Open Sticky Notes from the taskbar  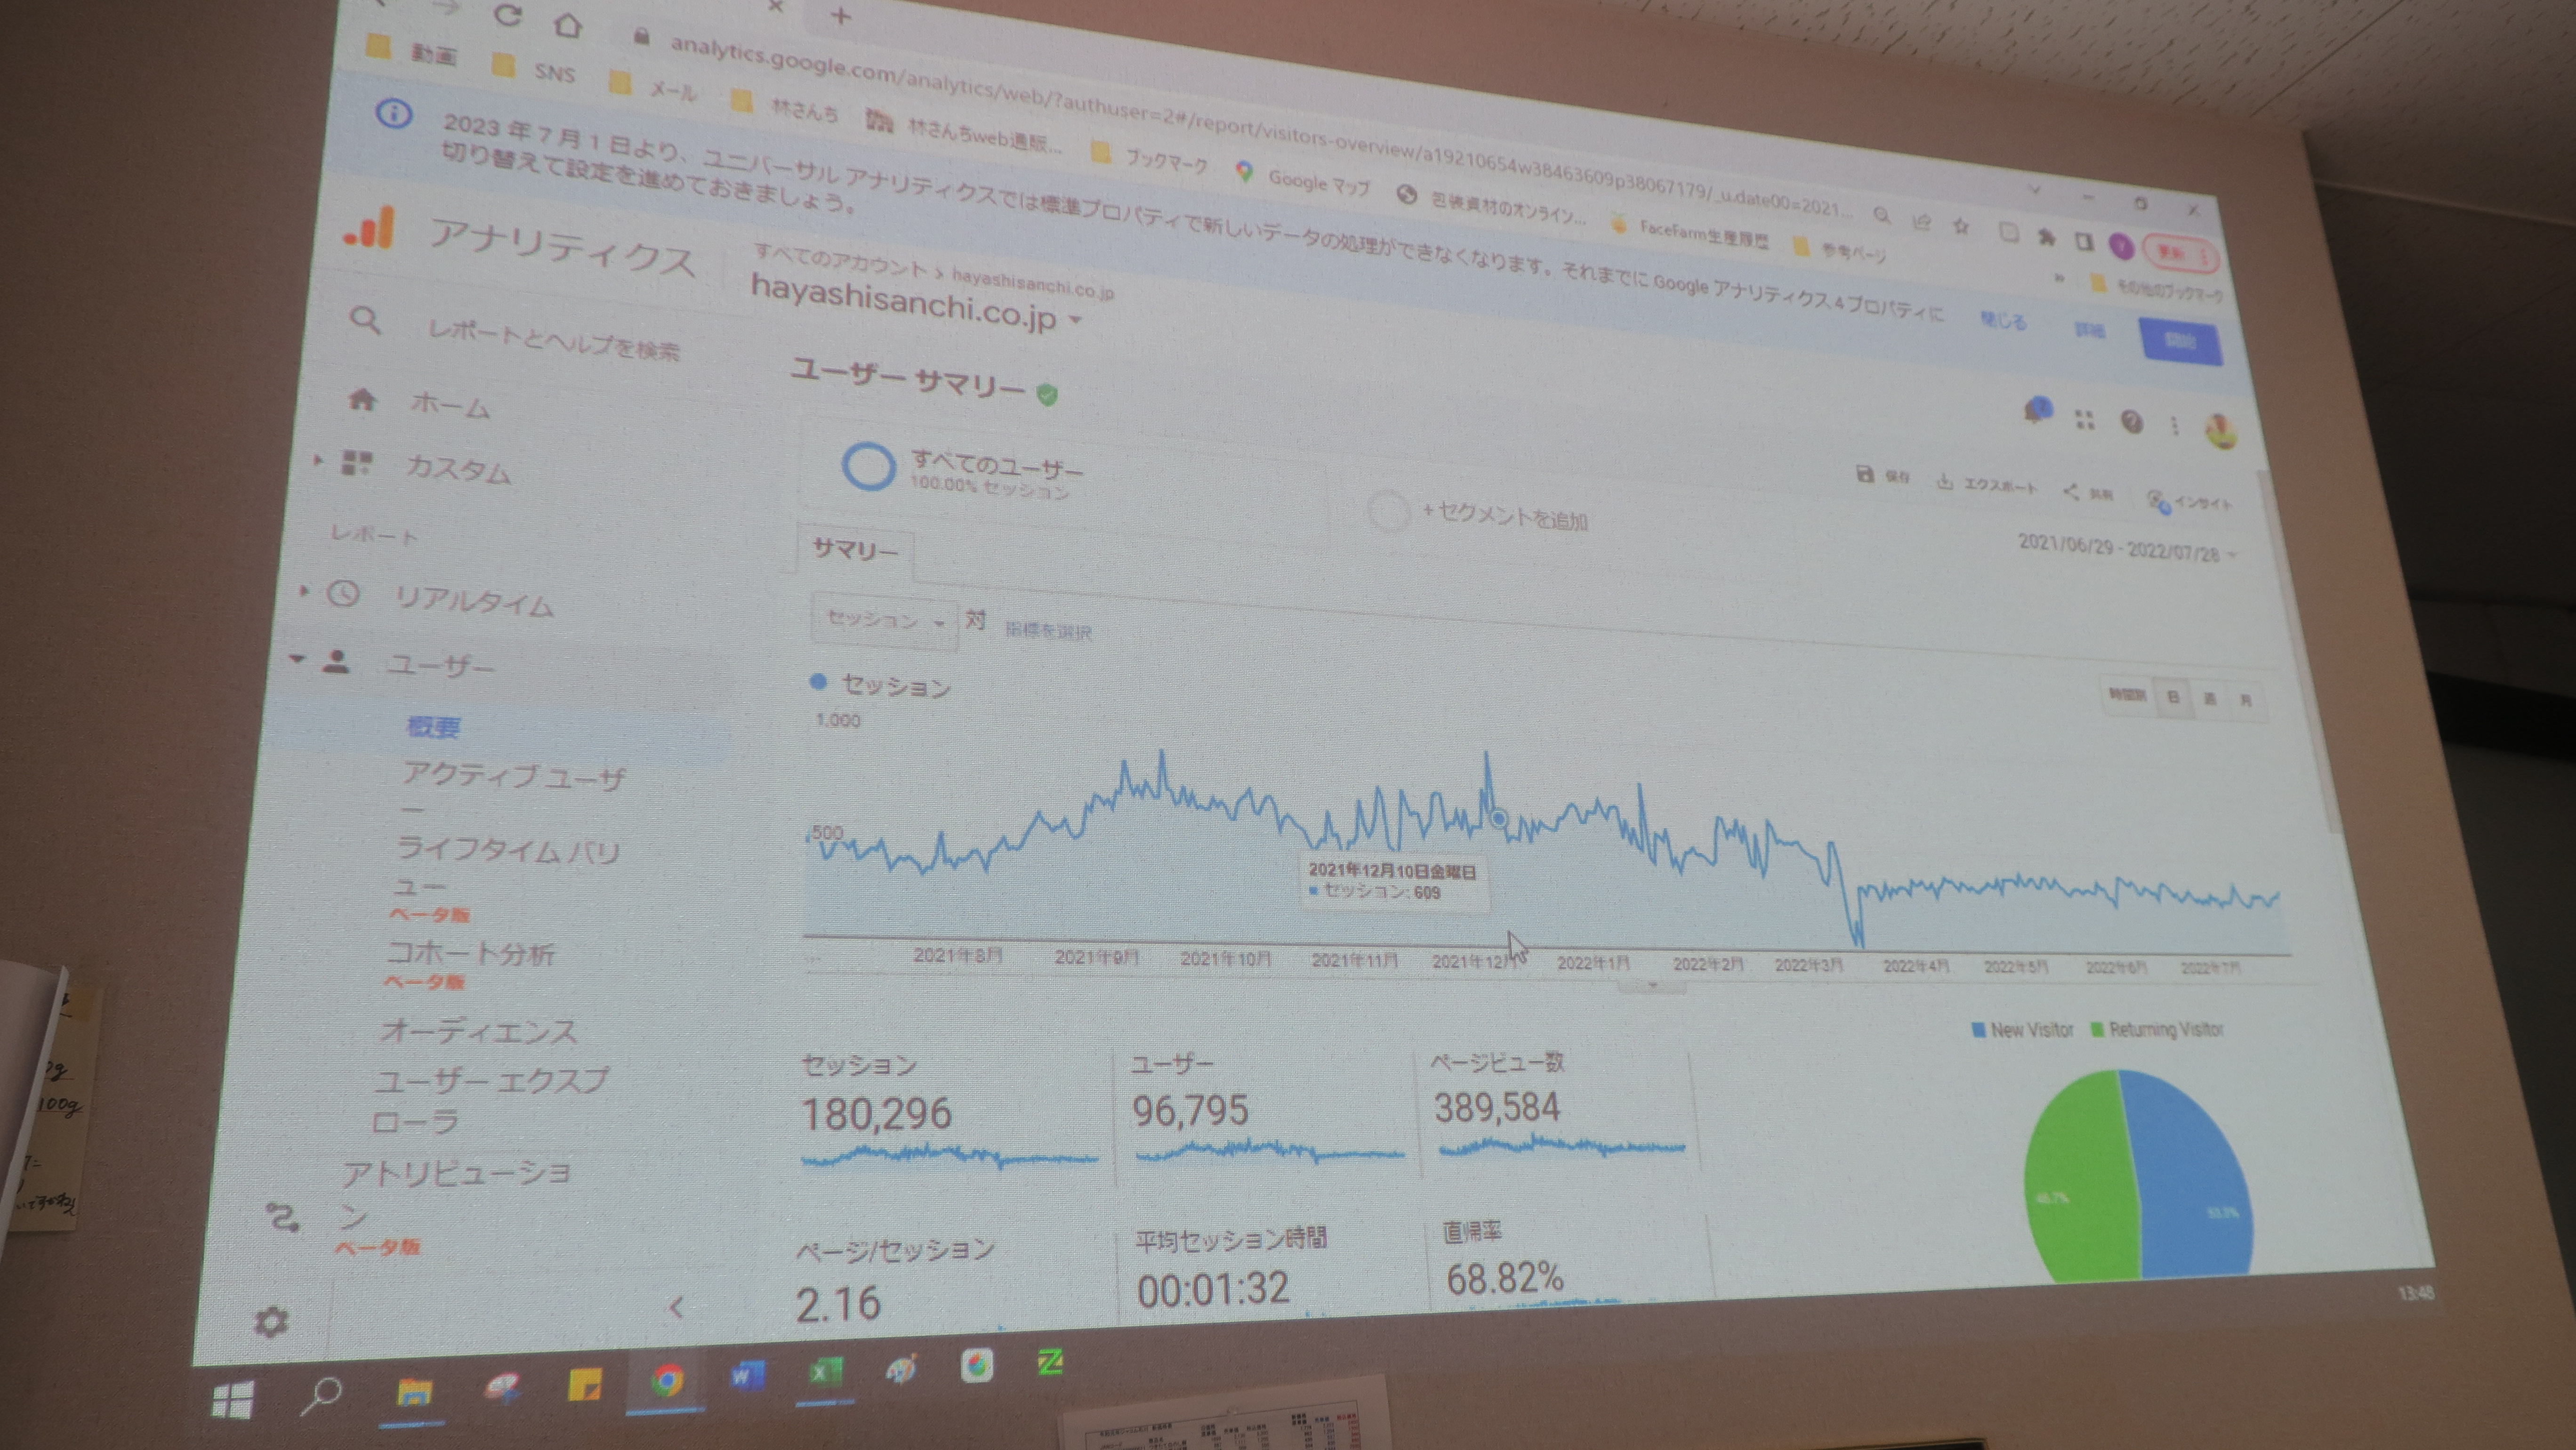(x=584, y=1384)
